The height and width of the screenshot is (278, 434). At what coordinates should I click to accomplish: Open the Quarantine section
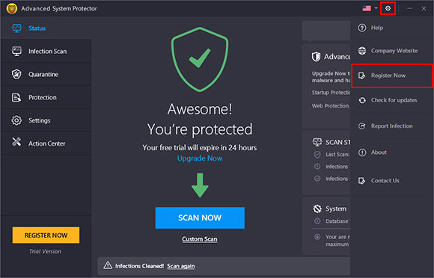pos(46,74)
